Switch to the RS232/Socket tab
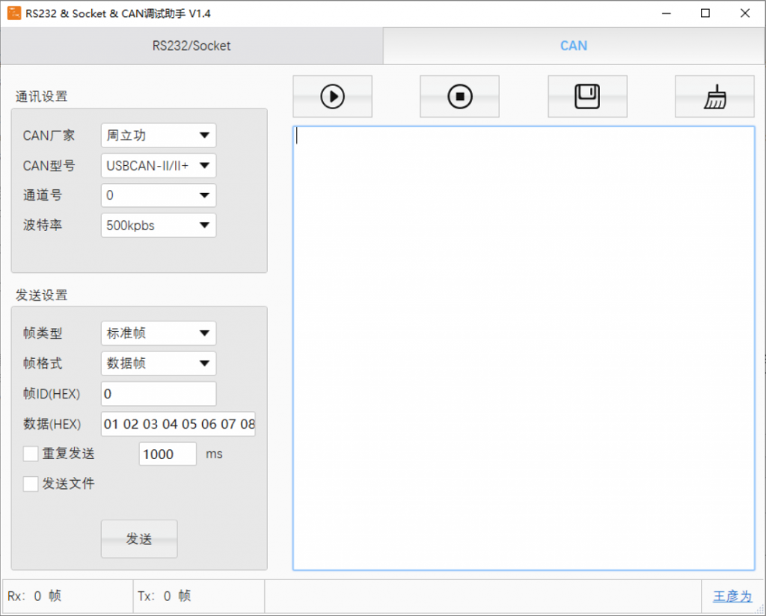766x616 pixels. [x=191, y=46]
